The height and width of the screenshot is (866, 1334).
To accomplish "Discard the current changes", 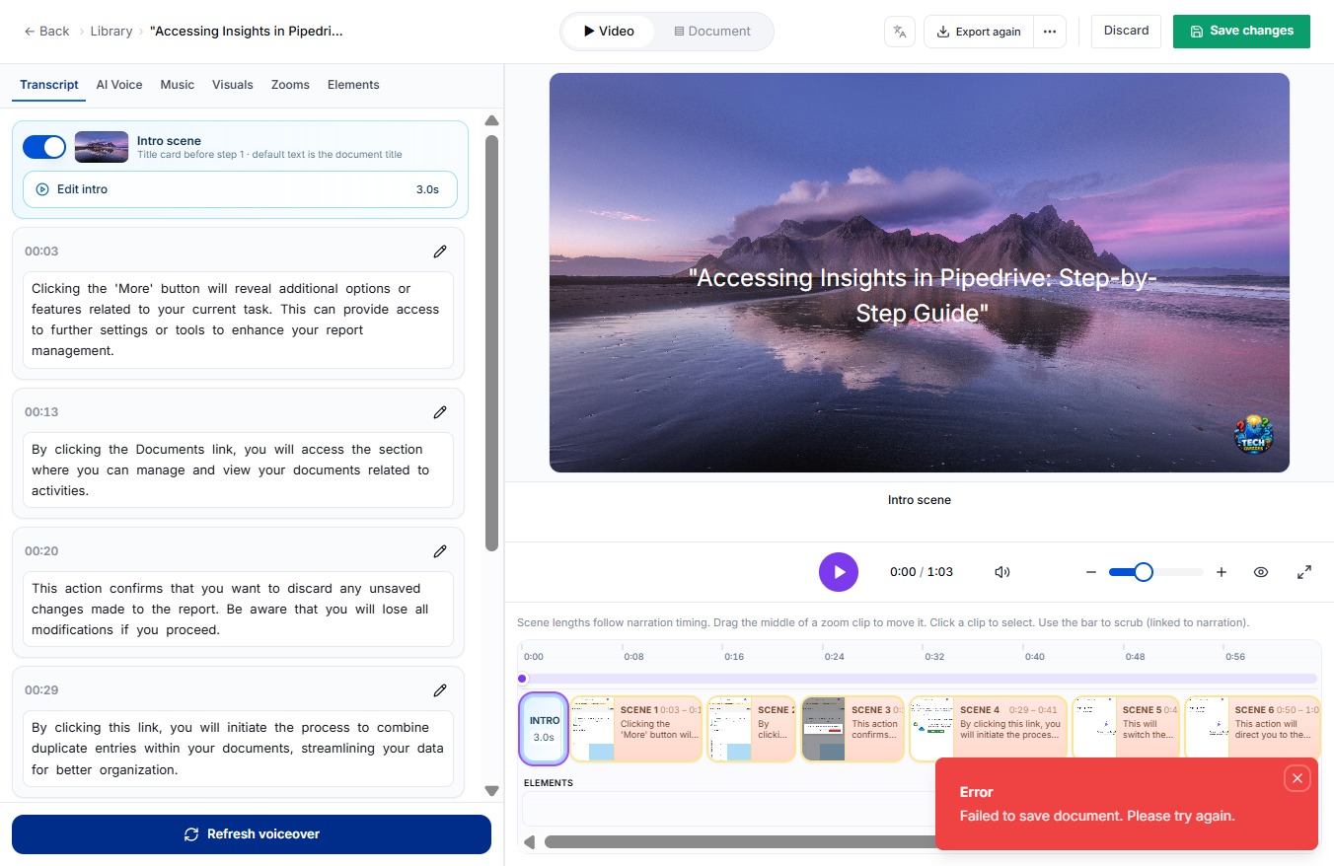I will click(1126, 31).
